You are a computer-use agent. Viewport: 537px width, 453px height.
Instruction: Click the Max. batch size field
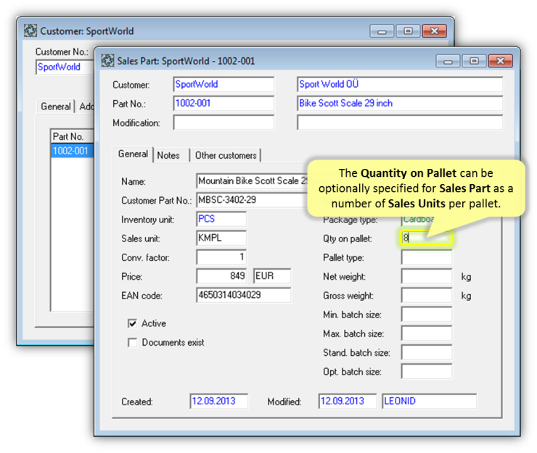(x=427, y=333)
